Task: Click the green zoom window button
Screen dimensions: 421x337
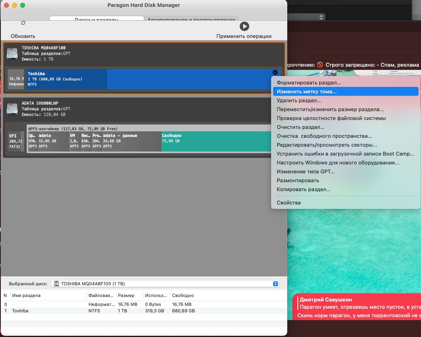Action: 23,5
